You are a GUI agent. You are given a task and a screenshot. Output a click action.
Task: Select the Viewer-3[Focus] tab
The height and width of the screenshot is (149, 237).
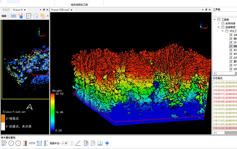click(x=60, y=10)
